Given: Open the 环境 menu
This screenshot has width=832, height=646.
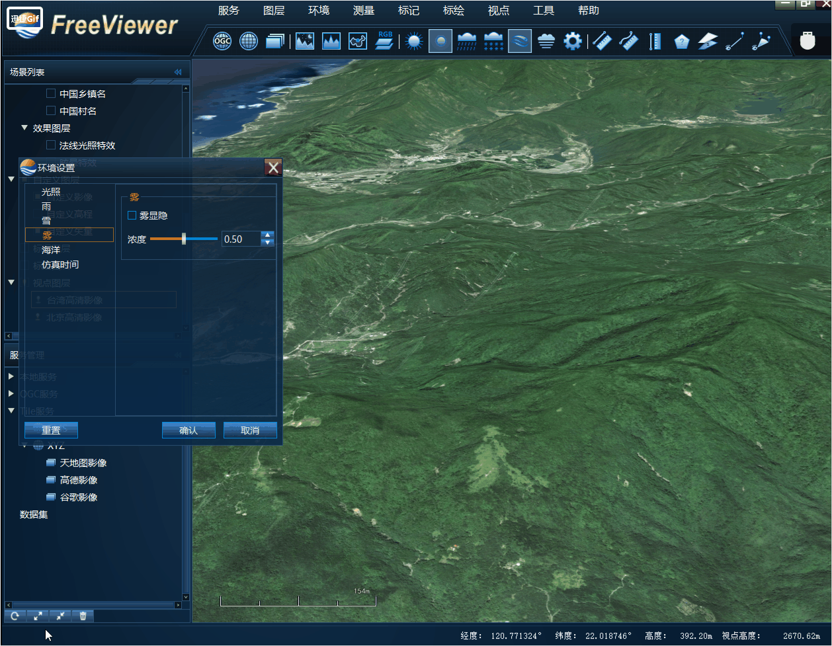Looking at the screenshot, I should (x=319, y=11).
